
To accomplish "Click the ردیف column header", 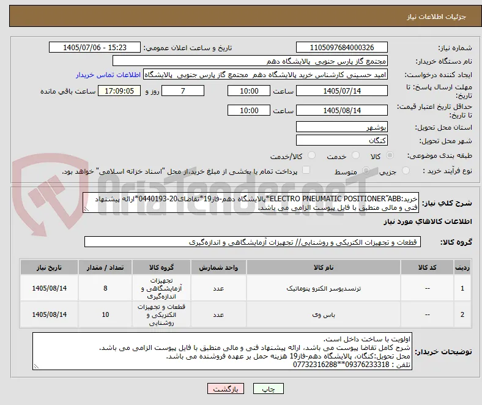I will click(x=462, y=267).
